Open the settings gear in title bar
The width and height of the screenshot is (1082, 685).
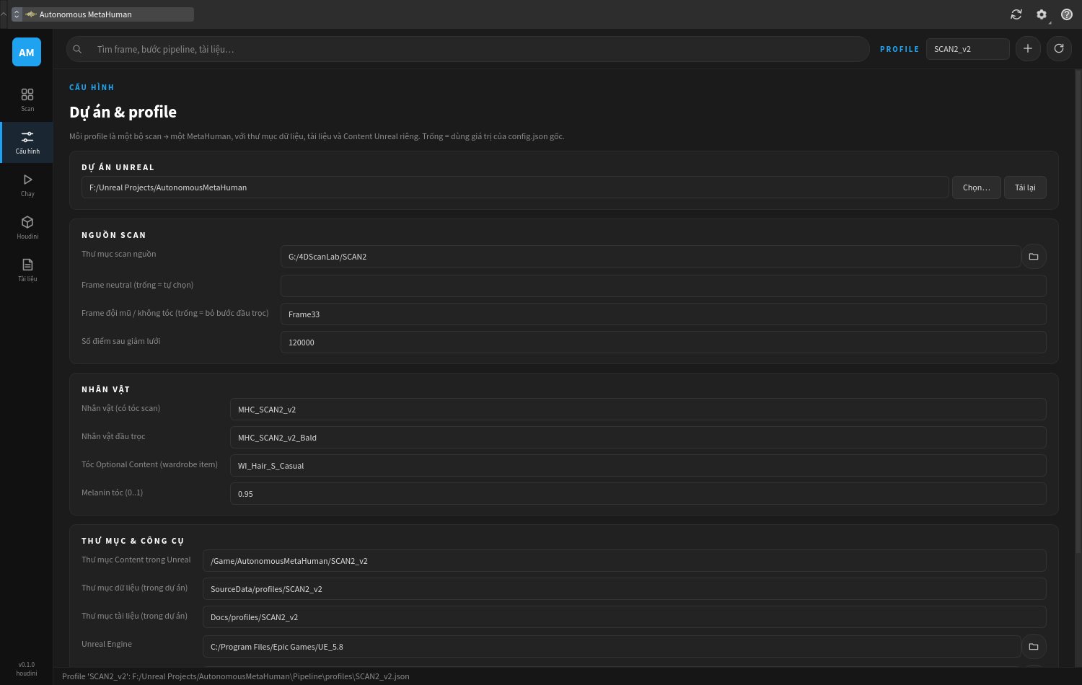tap(1042, 14)
